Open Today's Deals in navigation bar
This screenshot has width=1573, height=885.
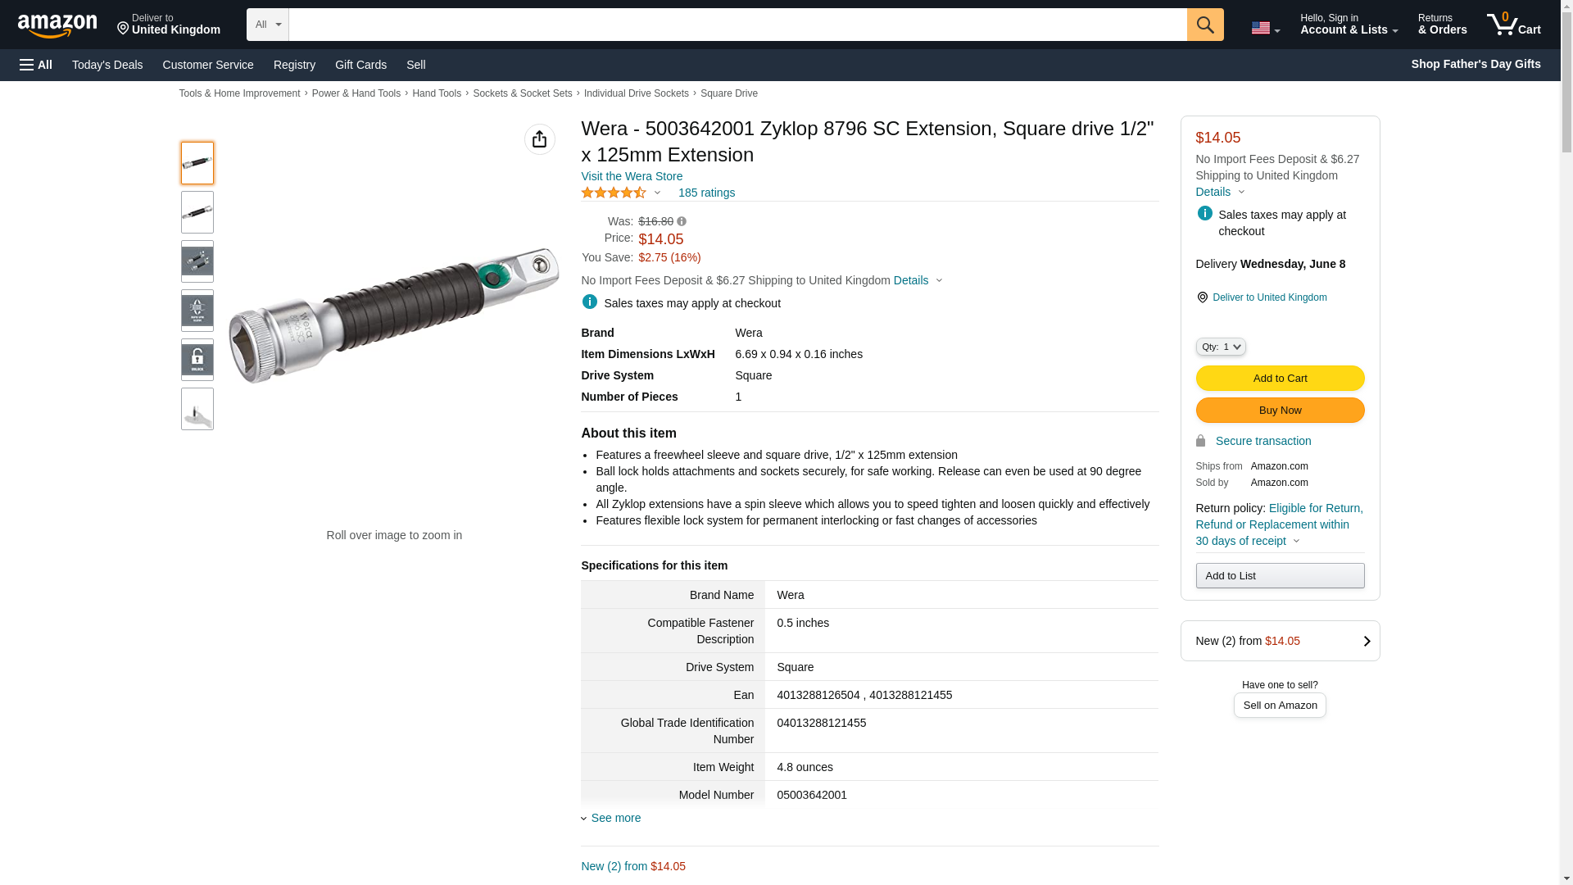tap(107, 65)
